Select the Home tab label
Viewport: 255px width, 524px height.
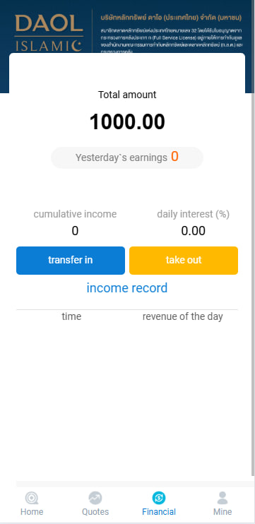(32, 511)
